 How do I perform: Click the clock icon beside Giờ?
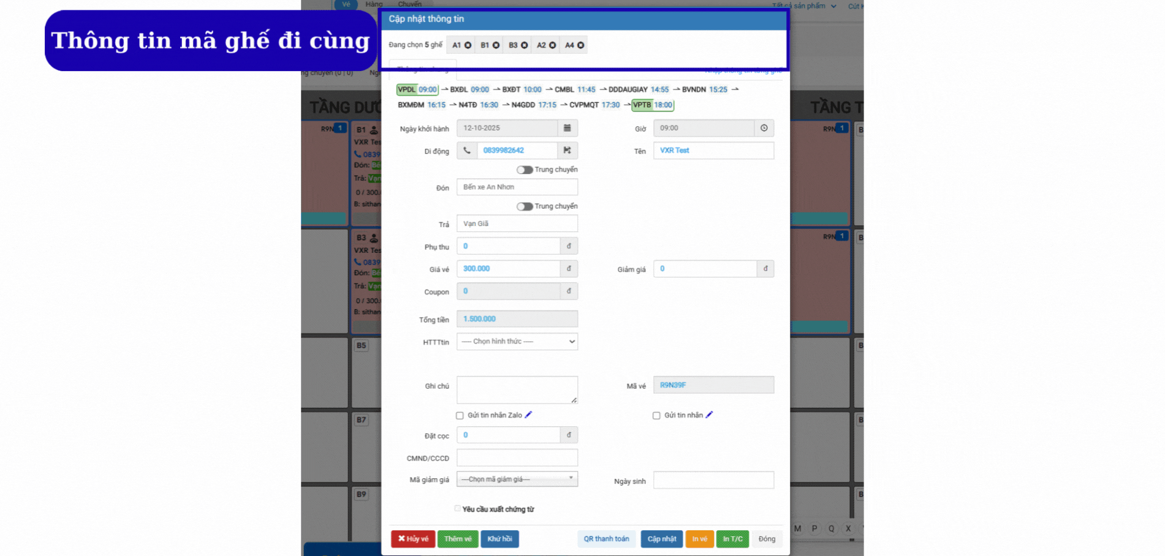tap(764, 128)
